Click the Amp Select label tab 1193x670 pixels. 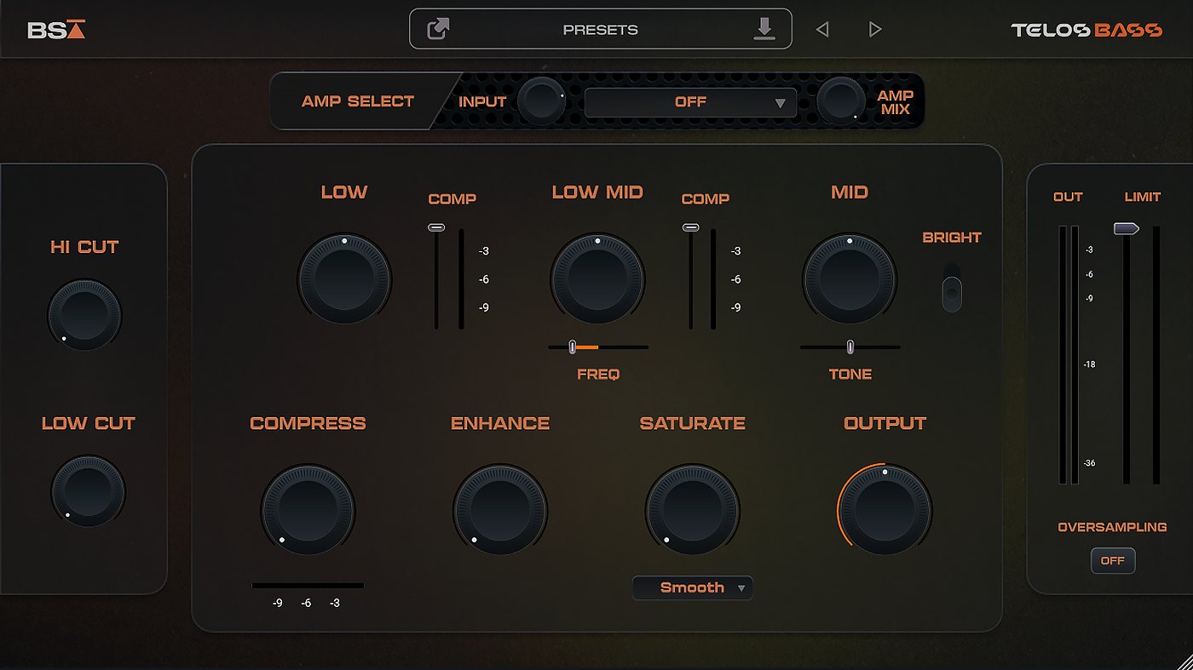pos(358,101)
